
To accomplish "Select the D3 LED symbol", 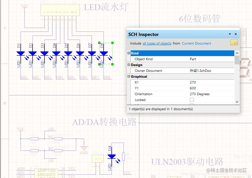I will coord(44,54).
